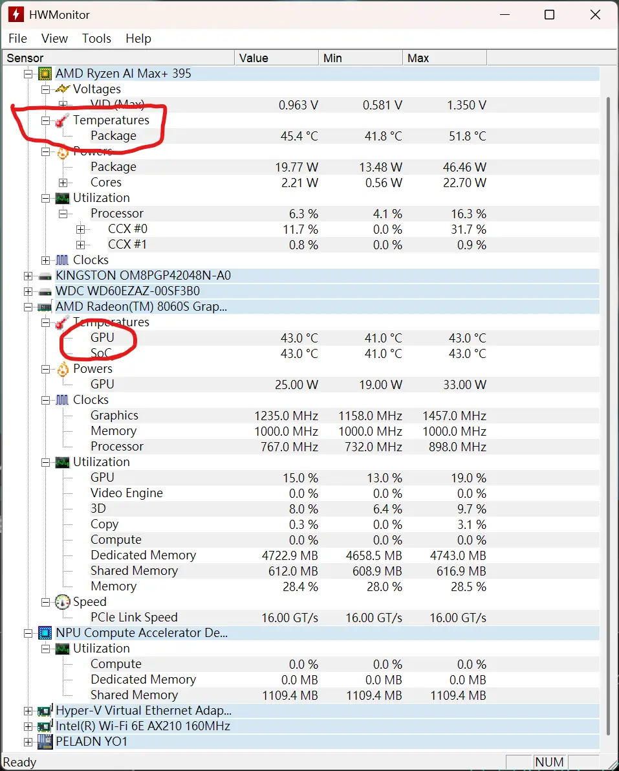This screenshot has height=771, width=619.
Task: Click the GPU Temperatures thermometer icon
Action: point(62,322)
